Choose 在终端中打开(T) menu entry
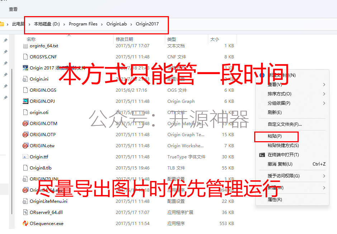The image size is (337, 234). tap(283, 155)
